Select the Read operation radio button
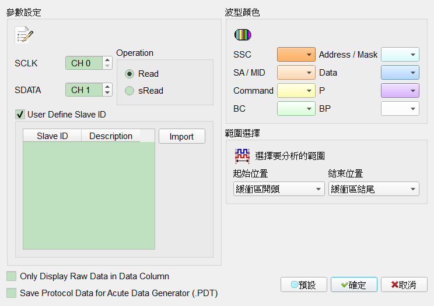This screenshot has height=306, width=434. tap(129, 74)
